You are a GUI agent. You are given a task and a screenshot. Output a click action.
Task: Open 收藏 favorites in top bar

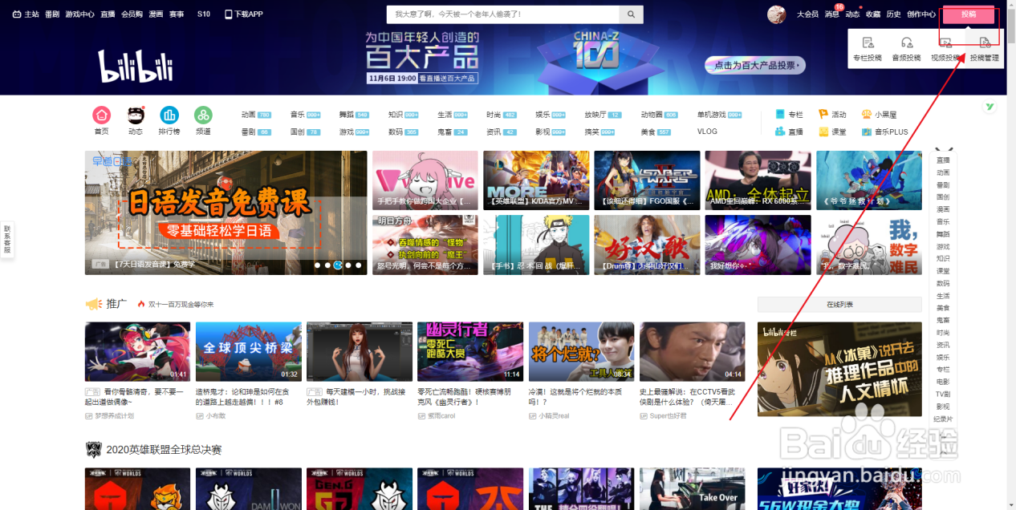[x=873, y=14]
